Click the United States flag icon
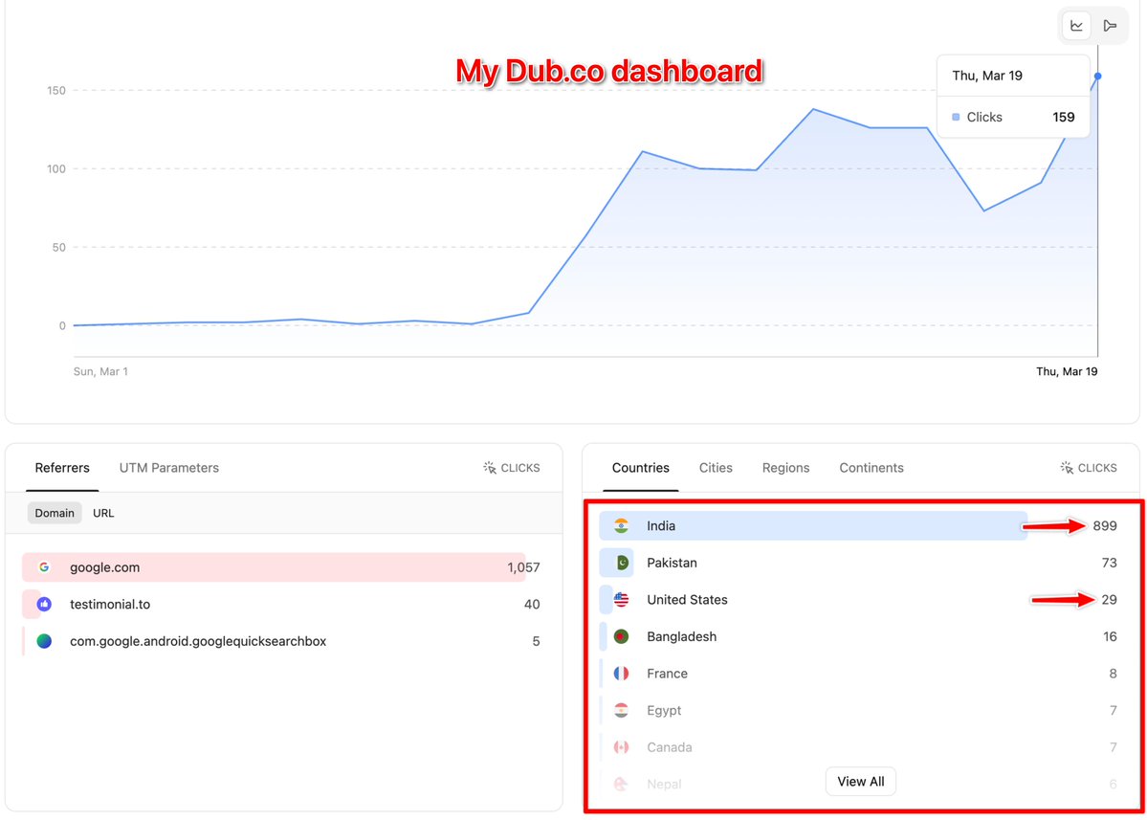 (x=621, y=599)
